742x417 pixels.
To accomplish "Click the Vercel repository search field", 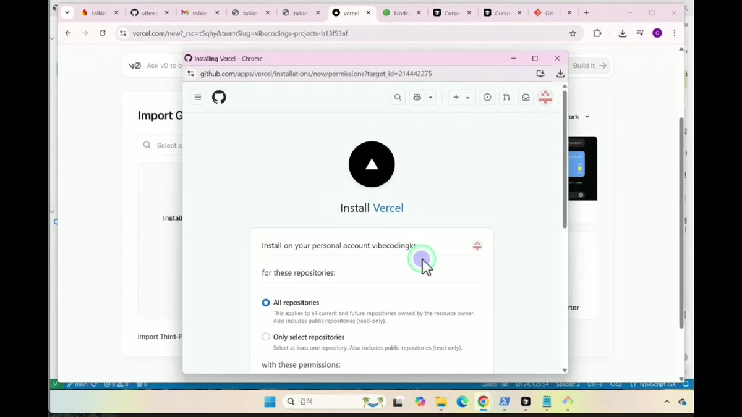I will coord(161,145).
